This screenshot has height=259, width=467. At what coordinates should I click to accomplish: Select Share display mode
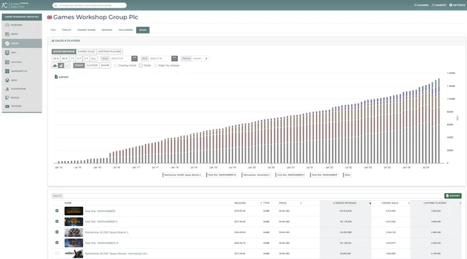coord(105,65)
